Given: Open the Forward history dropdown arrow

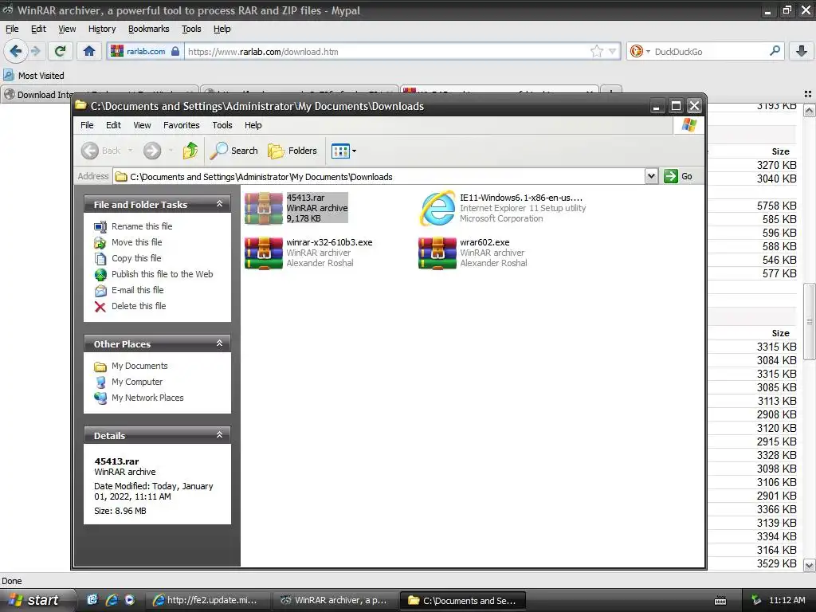Looking at the screenshot, I should coord(171,151).
